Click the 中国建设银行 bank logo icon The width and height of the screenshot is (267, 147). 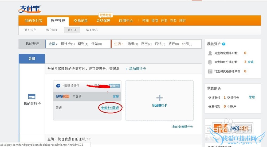click(58, 86)
